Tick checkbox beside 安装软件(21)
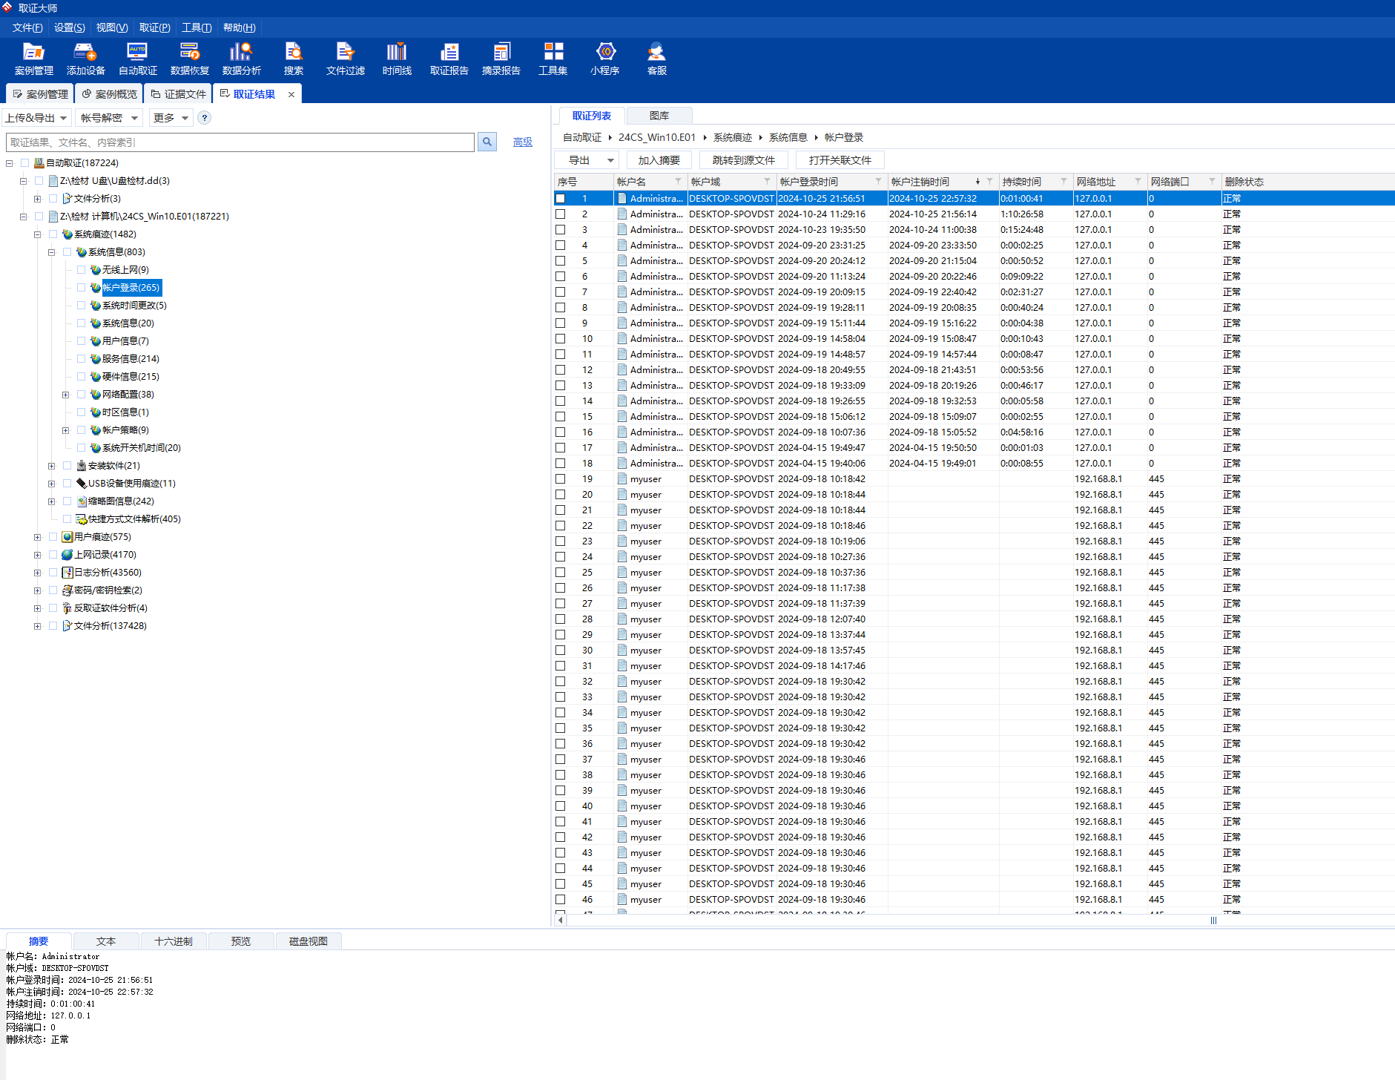 click(67, 466)
